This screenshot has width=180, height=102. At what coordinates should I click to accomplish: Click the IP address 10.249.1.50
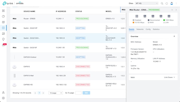(60, 48)
